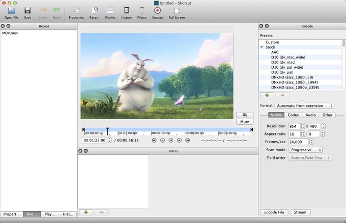Click the current timecode field 00:01:23:00

[94, 140]
